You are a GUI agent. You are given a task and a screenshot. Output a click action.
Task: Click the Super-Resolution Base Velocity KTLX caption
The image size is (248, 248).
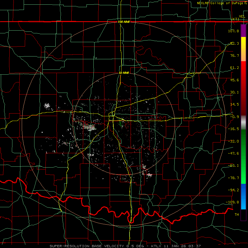pos(125,246)
